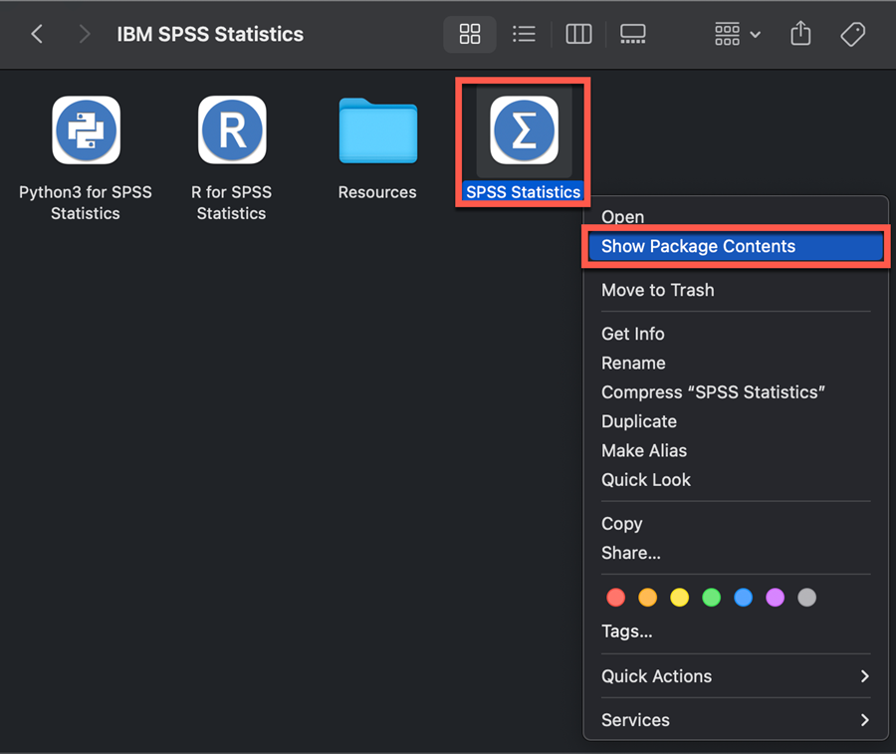Click the "Python3 for SPSS Statistics" name label
The width and height of the screenshot is (896, 754).
(86, 203)
